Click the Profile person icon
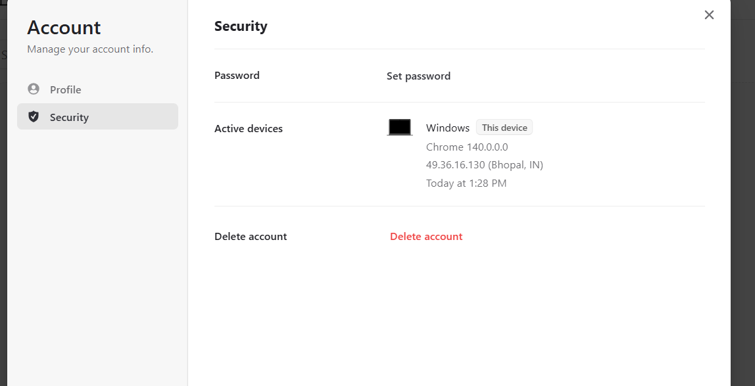This screenshot has width=755, height=386. pos(34,89)
